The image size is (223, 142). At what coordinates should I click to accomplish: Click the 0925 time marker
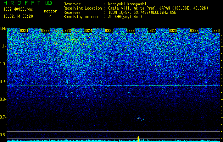[109, 31]
